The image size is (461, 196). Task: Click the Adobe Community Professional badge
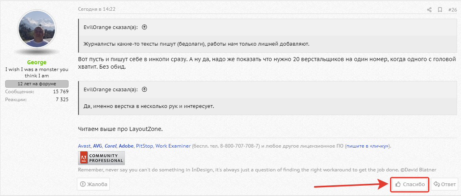[x=101, y=158]
